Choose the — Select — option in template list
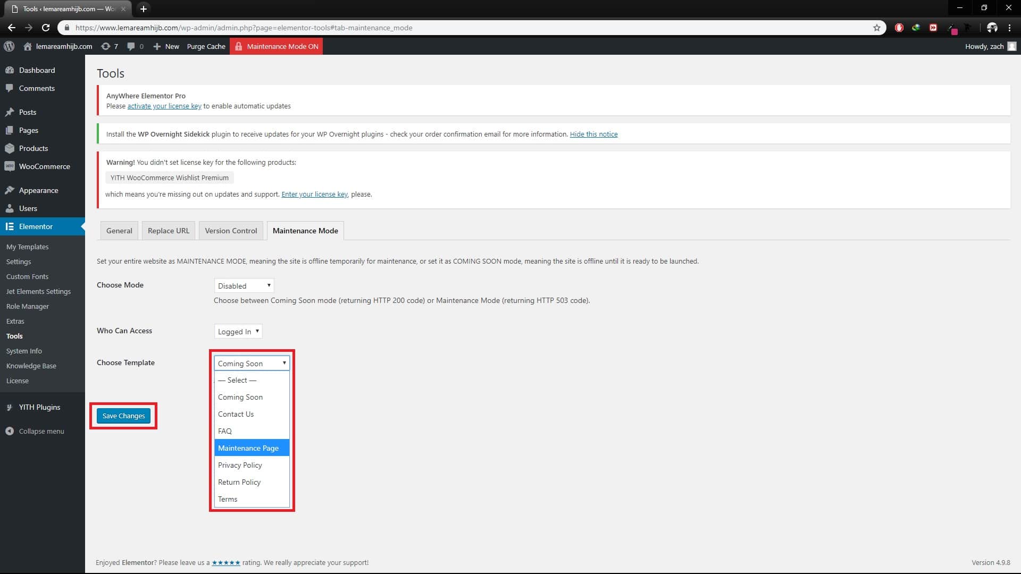Viewport: 1021px width, 574px height. 252,380
